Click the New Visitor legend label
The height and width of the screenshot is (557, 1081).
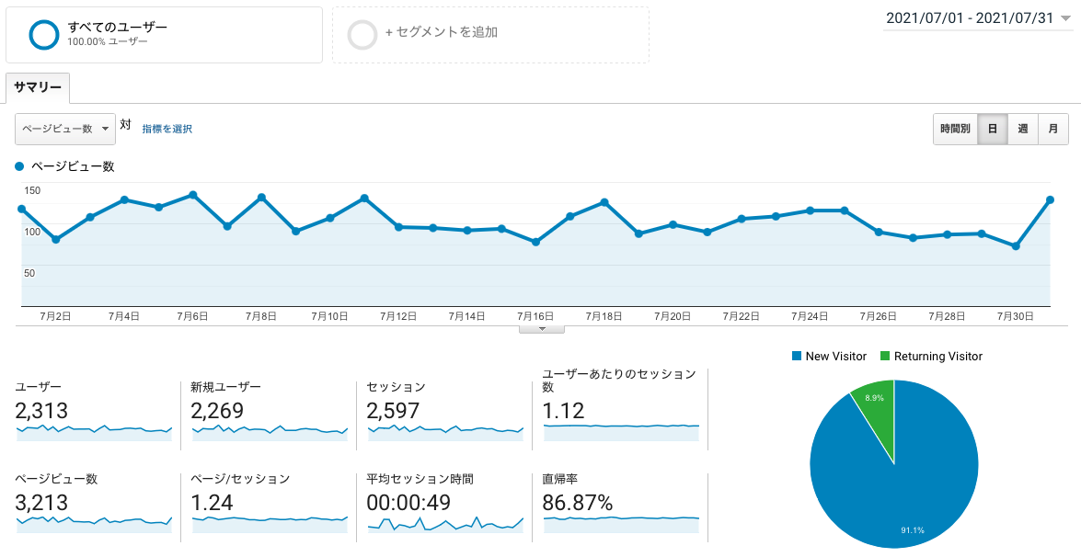point(835,356)
